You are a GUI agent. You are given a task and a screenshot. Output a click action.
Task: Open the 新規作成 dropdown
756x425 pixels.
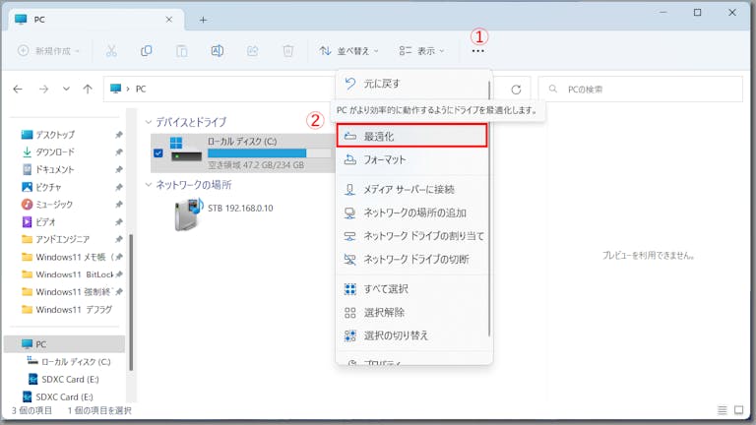[x=48, y=50]
